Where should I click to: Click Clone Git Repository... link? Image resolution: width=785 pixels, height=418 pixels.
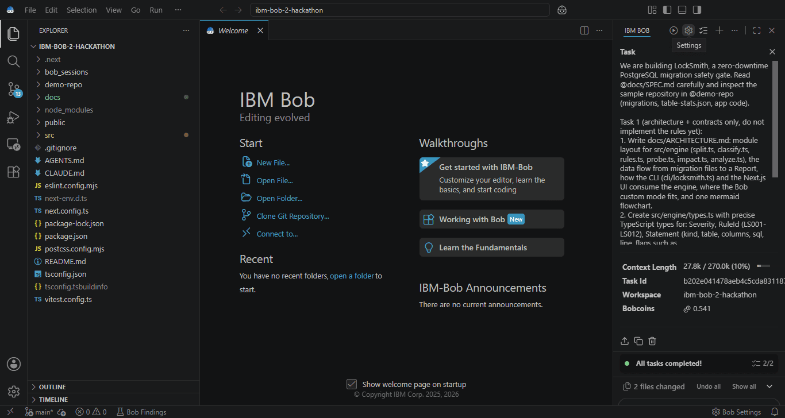[x=293, y=216]
